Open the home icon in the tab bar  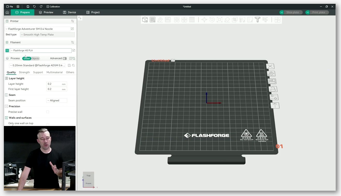(x=7, y=12)
